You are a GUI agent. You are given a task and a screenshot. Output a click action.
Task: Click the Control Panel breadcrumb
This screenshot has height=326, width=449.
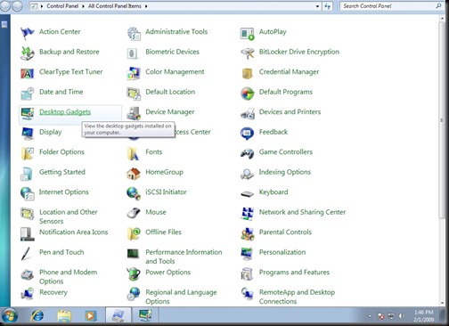(62, 6)
